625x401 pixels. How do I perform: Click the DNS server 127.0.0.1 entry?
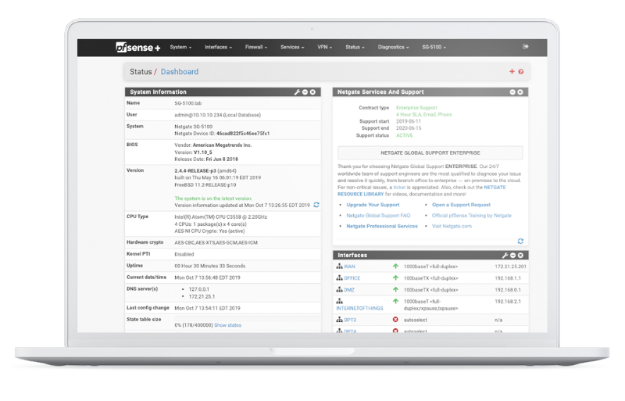tap(199, 289)
